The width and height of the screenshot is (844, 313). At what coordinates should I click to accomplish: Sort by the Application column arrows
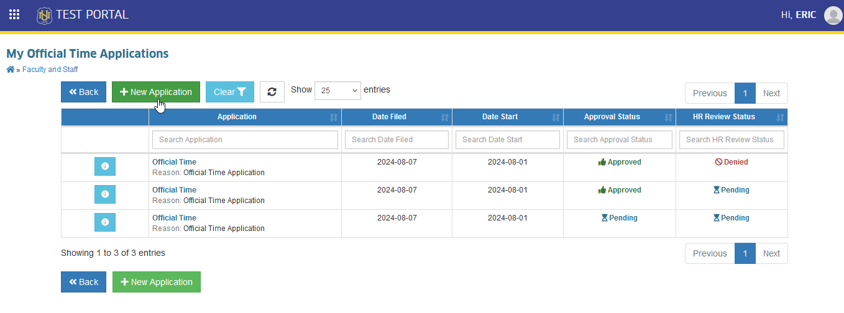pyautogui.click(x=334, y=117)
